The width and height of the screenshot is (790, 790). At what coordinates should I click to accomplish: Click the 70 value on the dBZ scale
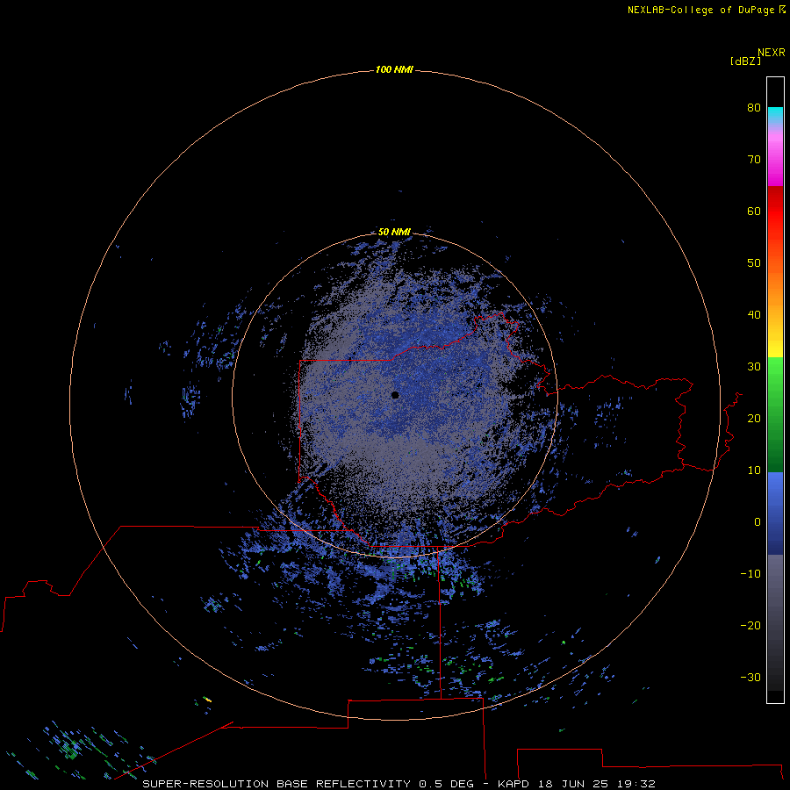pyautogui.click(x=754, y=159)
